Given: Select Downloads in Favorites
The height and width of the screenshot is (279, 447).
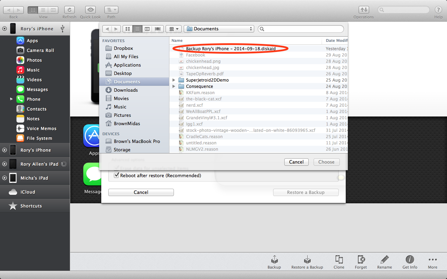Looking at the screenshot, I should tap(122, 90).
